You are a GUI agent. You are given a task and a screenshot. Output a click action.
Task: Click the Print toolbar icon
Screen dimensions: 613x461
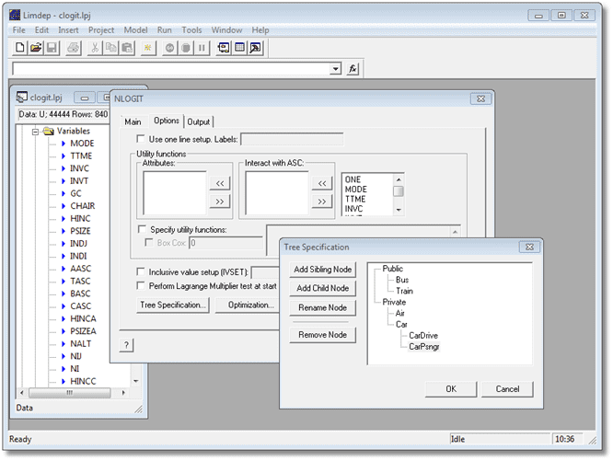73,48
